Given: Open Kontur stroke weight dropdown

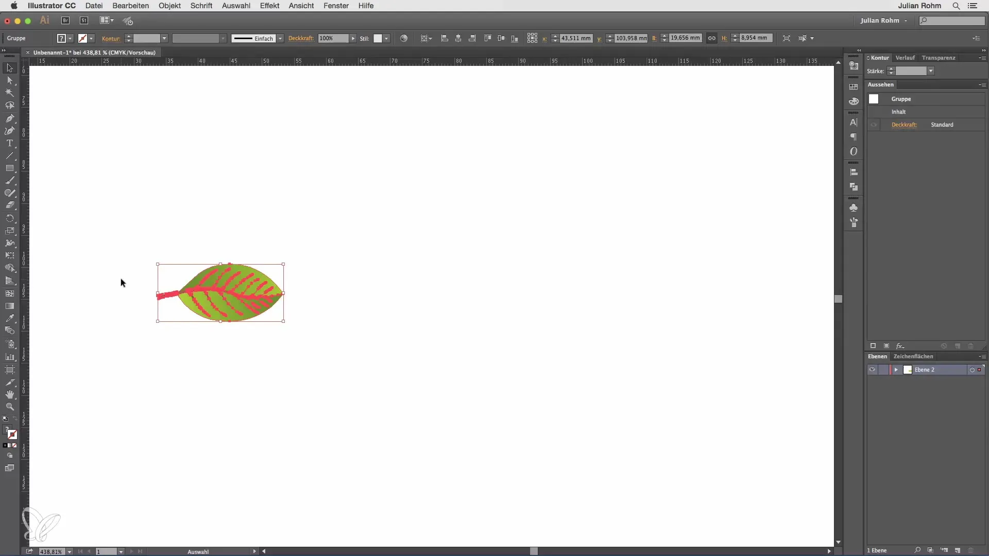Looking at the screenshot, I should [164, 39].
